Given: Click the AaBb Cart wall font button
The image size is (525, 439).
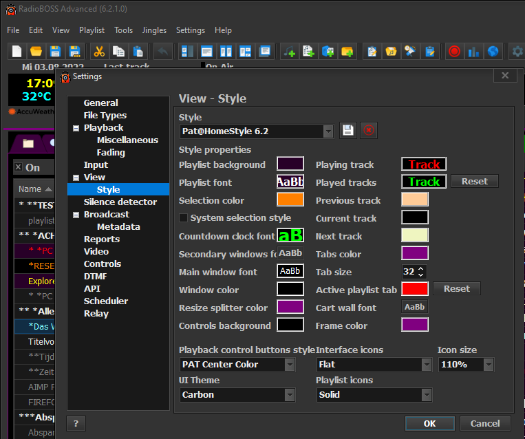Looking at the screenshot, I should (414, 307).
